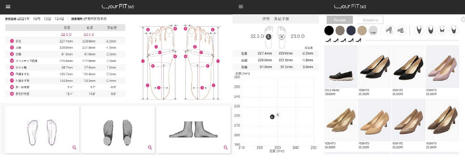This screenshot has height=162, width=465.
Task: Choose the last toe shape filter icon
Action: point(453,30)
